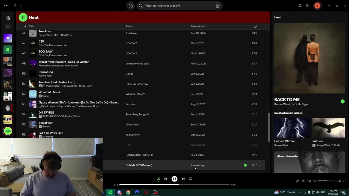Open the 'Surprise' album link
This screenshot has height=196, width=349.
click(130, 104)
